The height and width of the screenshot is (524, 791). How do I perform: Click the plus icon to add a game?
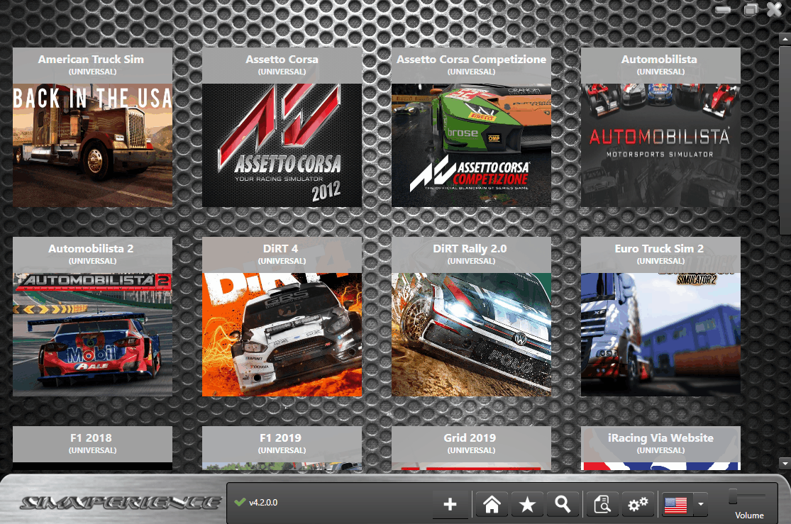coord(450,504)
